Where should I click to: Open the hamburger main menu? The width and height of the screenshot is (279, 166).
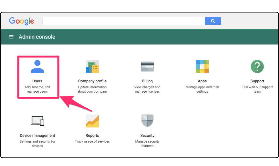[11, 37]
